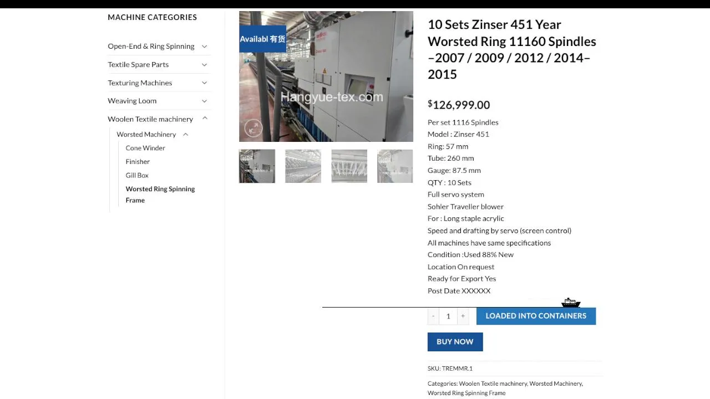Open Texturing Machines category

tap(140, 83)
